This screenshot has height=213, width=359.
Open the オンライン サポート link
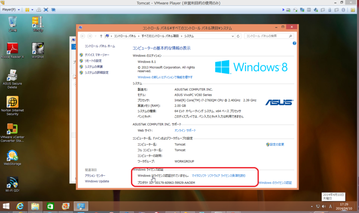185,130
